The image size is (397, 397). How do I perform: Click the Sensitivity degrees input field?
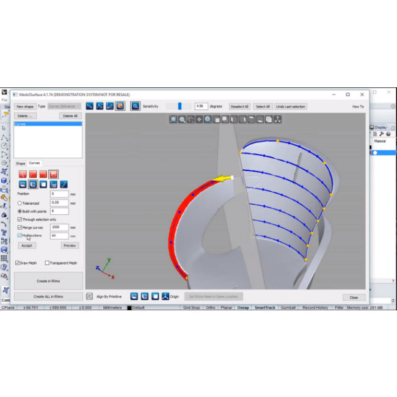point(202,106)
